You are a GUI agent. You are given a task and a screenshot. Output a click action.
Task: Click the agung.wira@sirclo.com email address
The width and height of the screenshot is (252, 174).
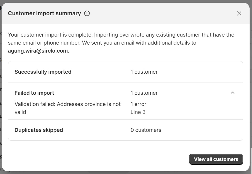tap(38, 51)
